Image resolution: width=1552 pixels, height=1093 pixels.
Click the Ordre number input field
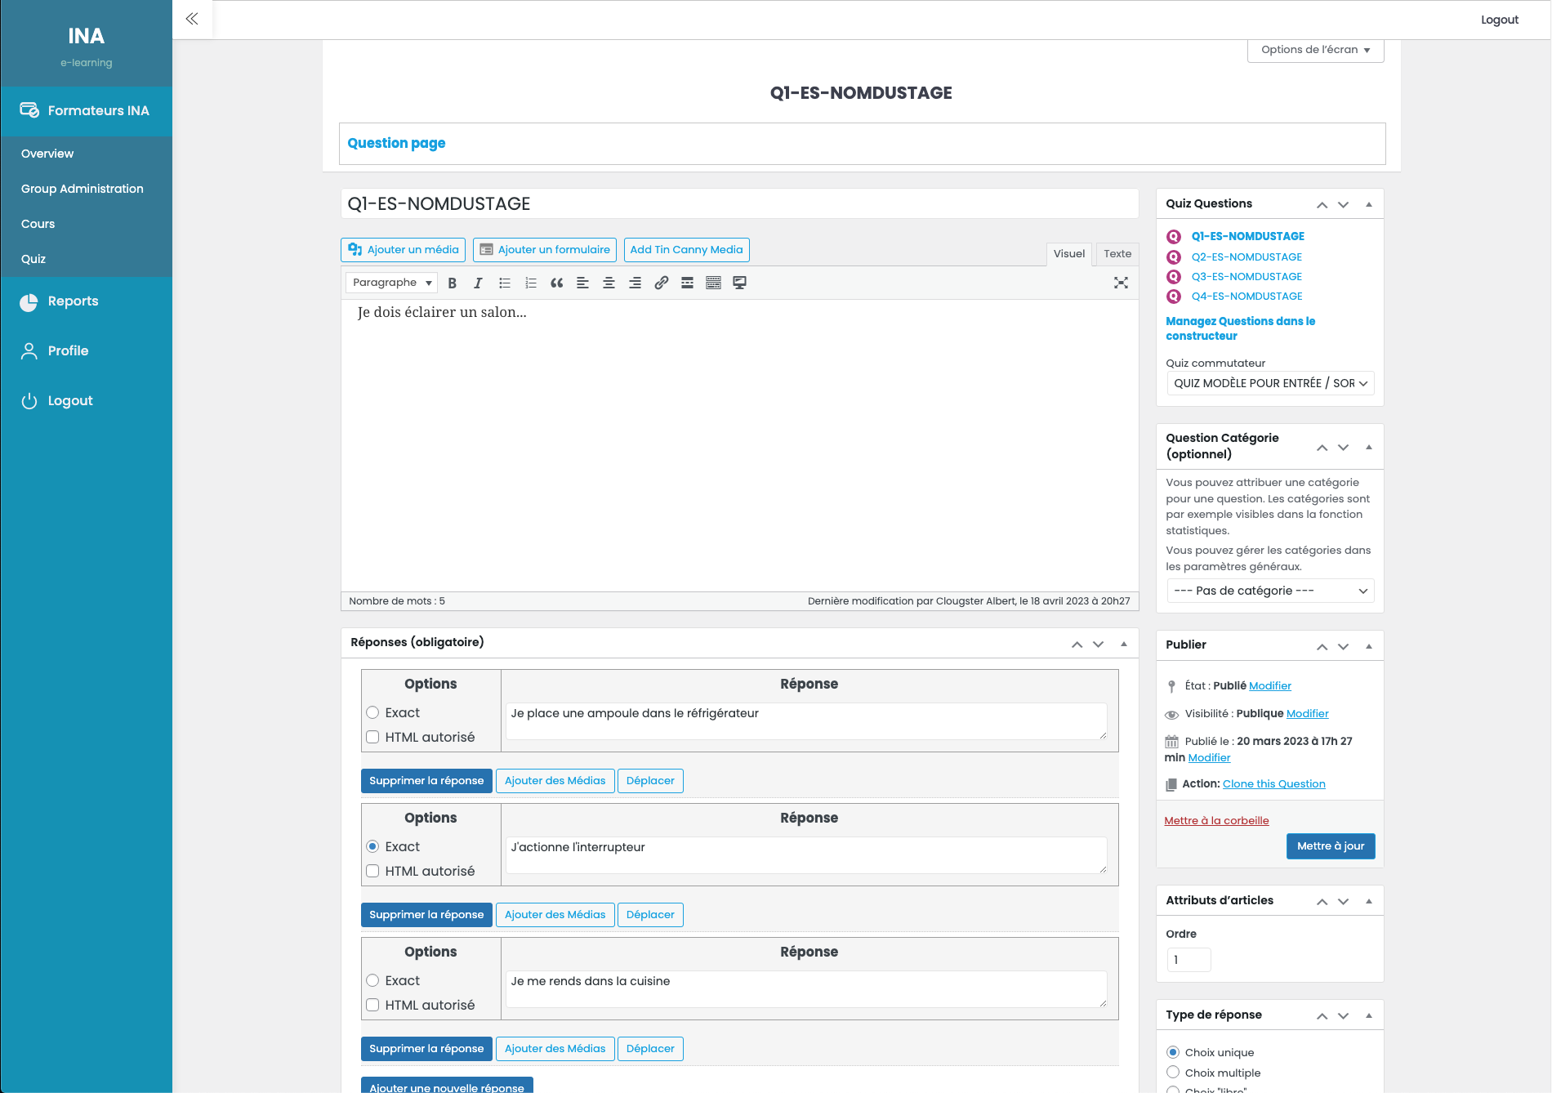(1189, 960)
